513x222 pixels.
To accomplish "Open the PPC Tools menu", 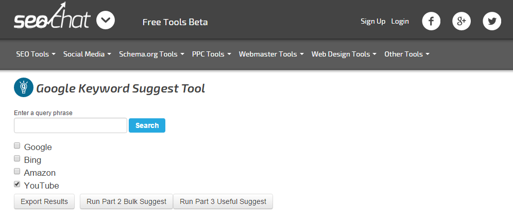I will pyautogui.click(x=211, y=54).
